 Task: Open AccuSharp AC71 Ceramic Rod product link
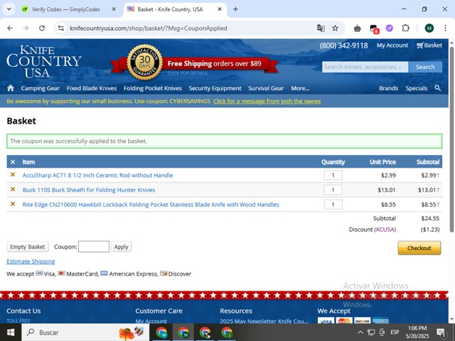click(97, 175)
